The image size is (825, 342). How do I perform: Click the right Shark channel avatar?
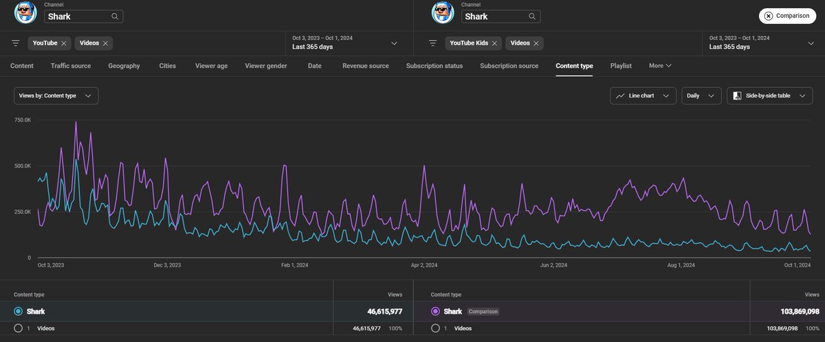443,12
